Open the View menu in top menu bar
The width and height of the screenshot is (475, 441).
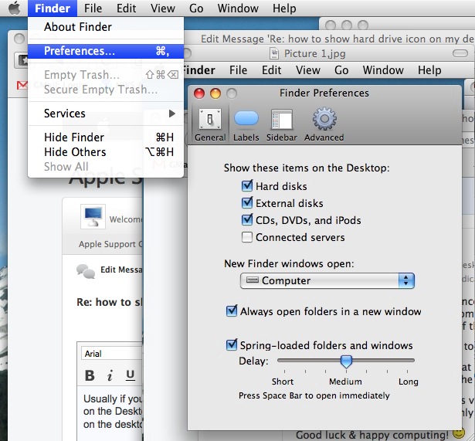(x=163, y=8)
